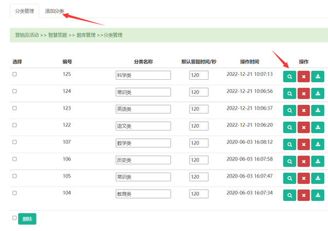Viewport: 328px width, 231px height.
Task: Click the red X icon in row 122
Action: [303, 127]
